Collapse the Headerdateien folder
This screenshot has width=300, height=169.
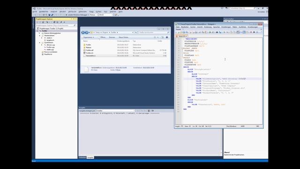pos(39,36)
